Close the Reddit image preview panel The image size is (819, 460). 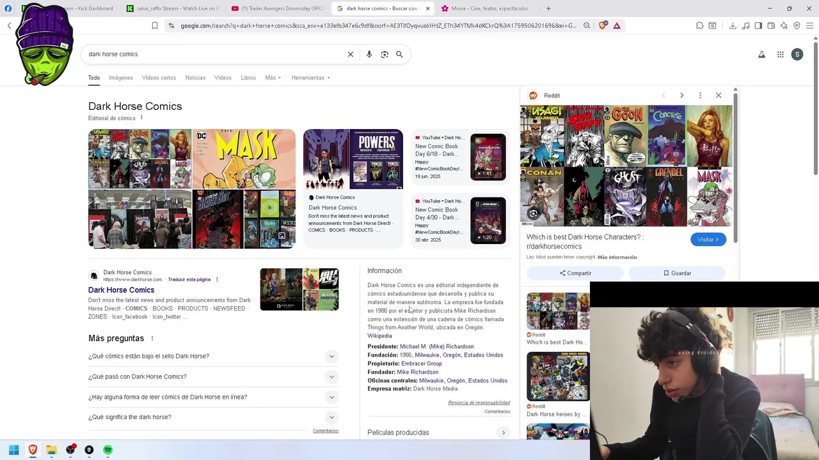719,95
